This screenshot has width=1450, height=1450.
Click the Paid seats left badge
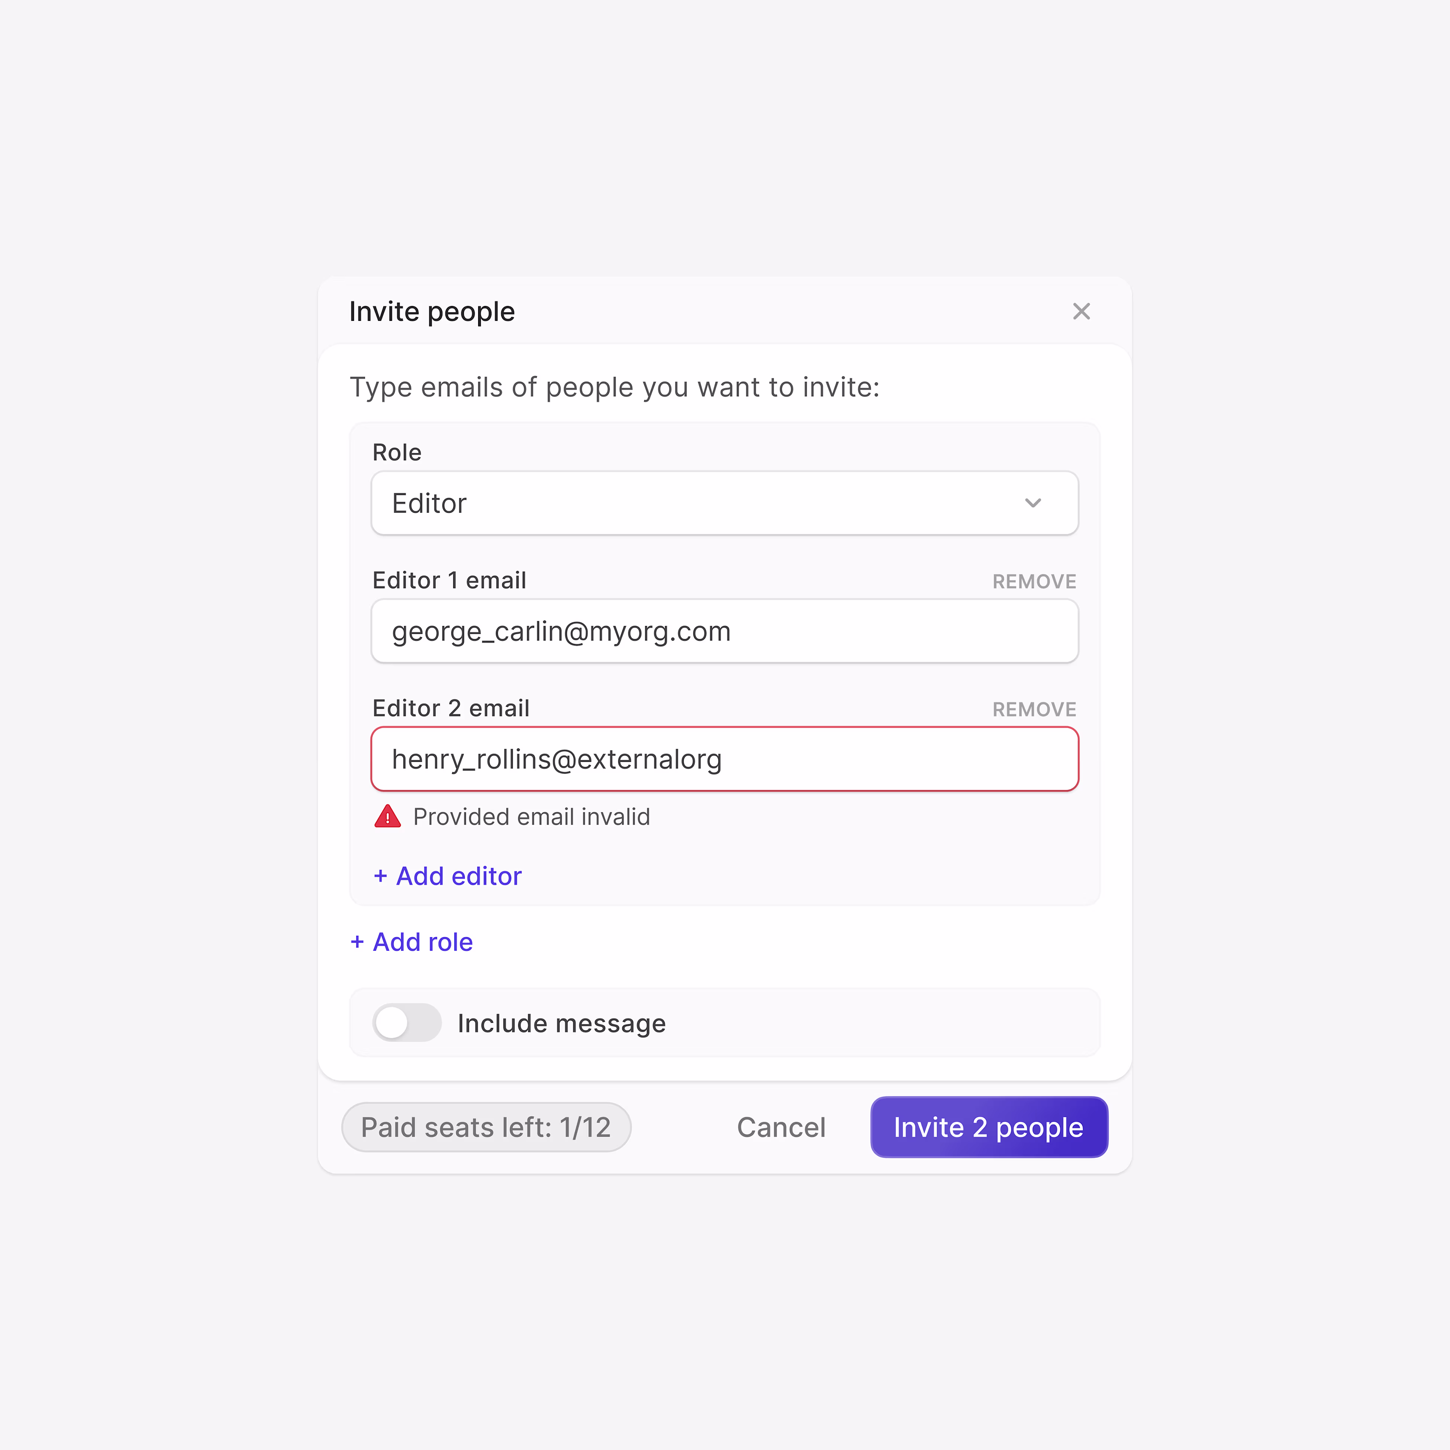486,1127
